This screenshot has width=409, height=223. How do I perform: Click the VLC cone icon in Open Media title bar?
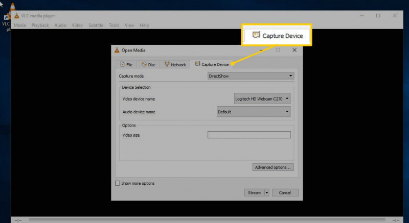[117, 50]
